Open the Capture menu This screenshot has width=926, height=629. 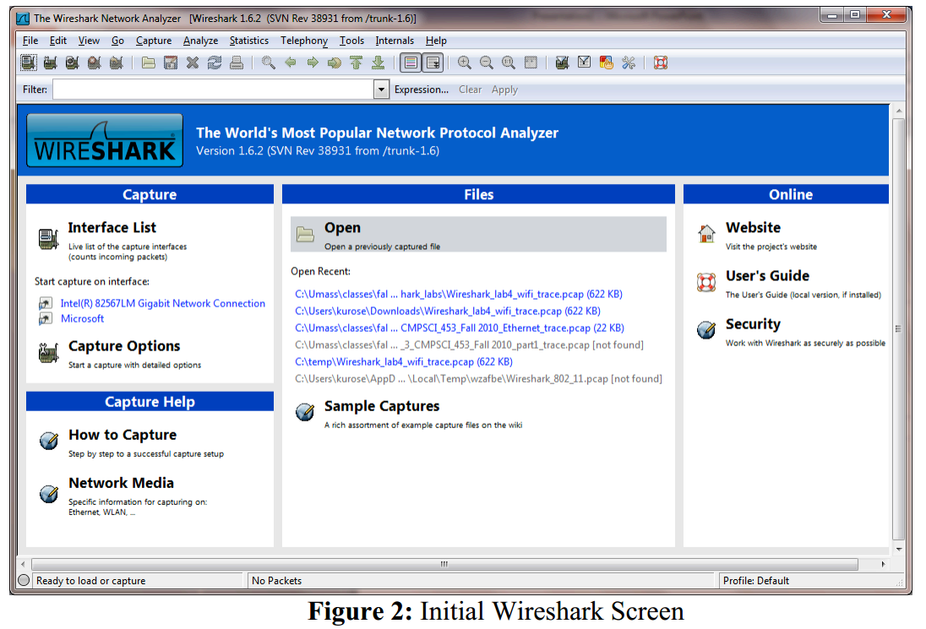click(x=154, y=41)
